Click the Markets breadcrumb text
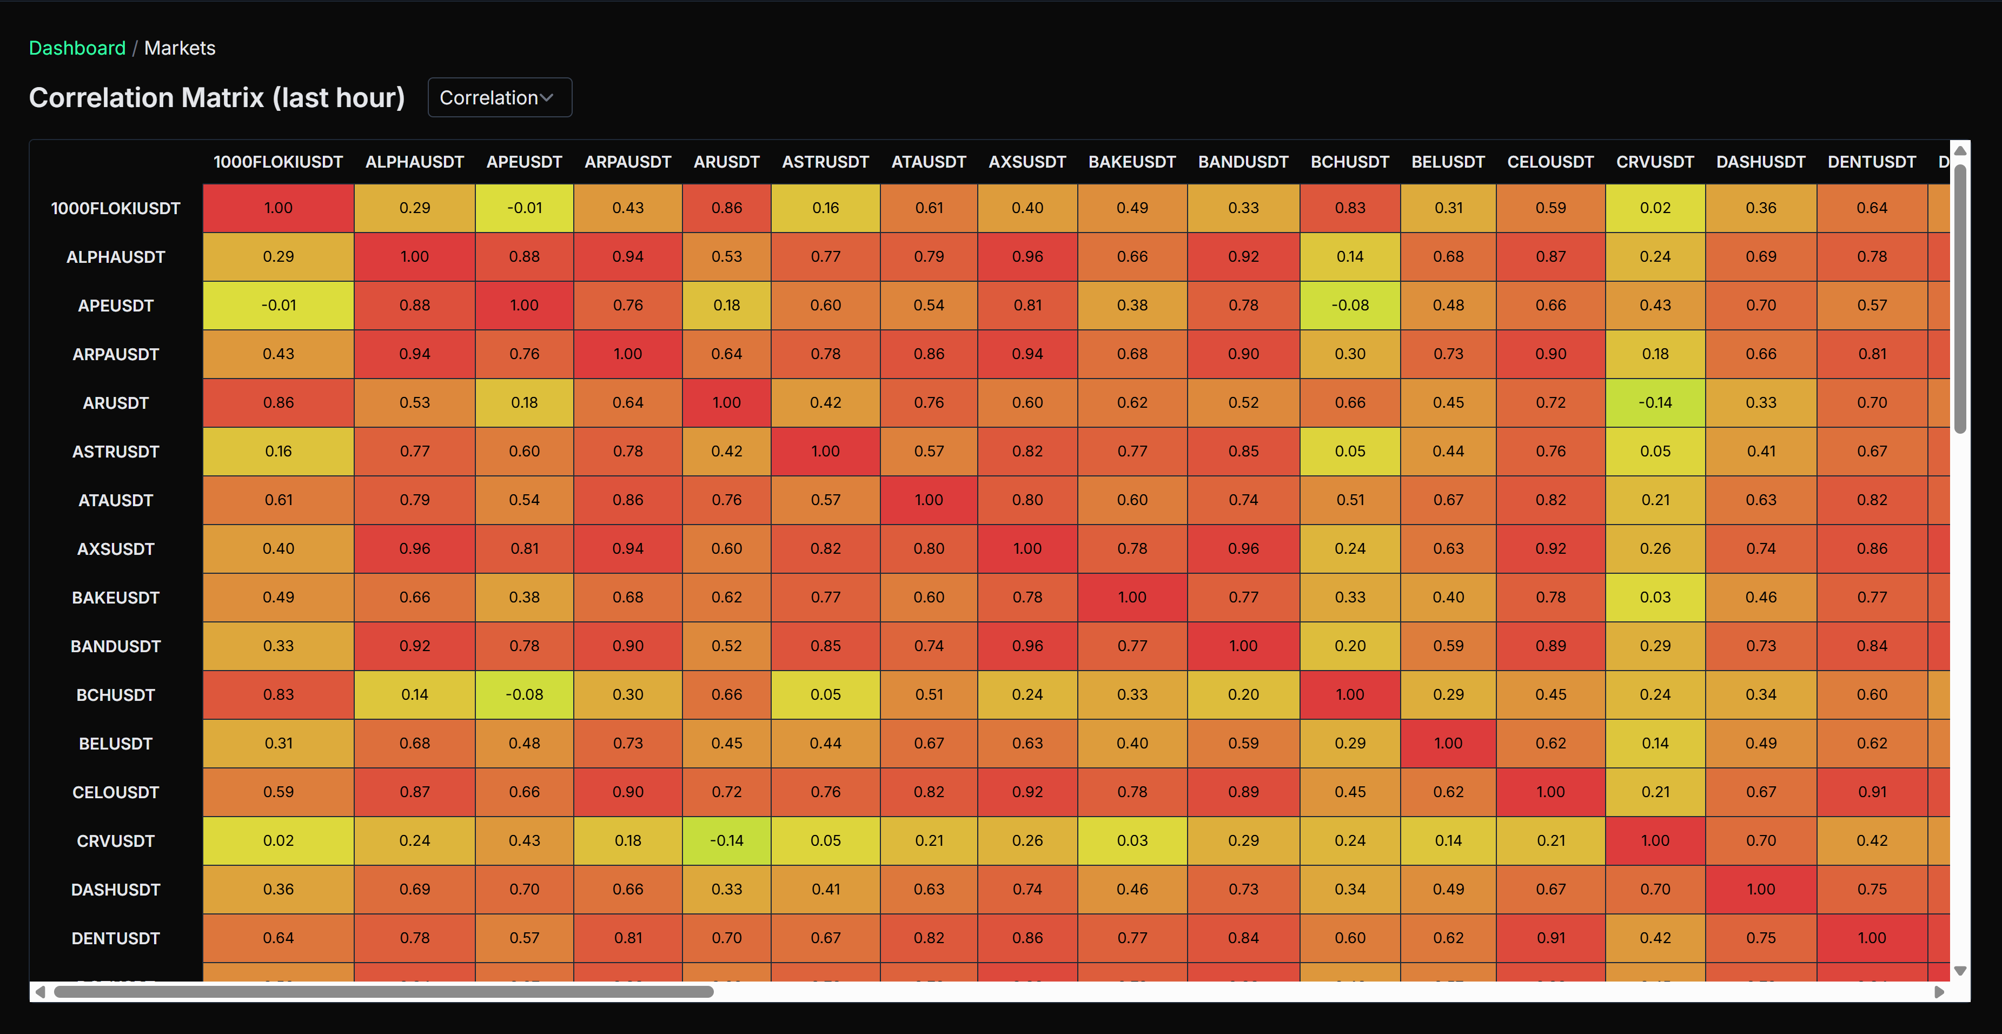2002x1034 pixels. pyautogui.click(x=180, y=48)
